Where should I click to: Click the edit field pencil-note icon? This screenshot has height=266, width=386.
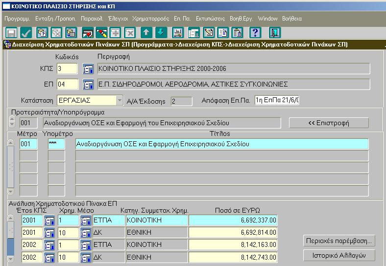(209, 33)
